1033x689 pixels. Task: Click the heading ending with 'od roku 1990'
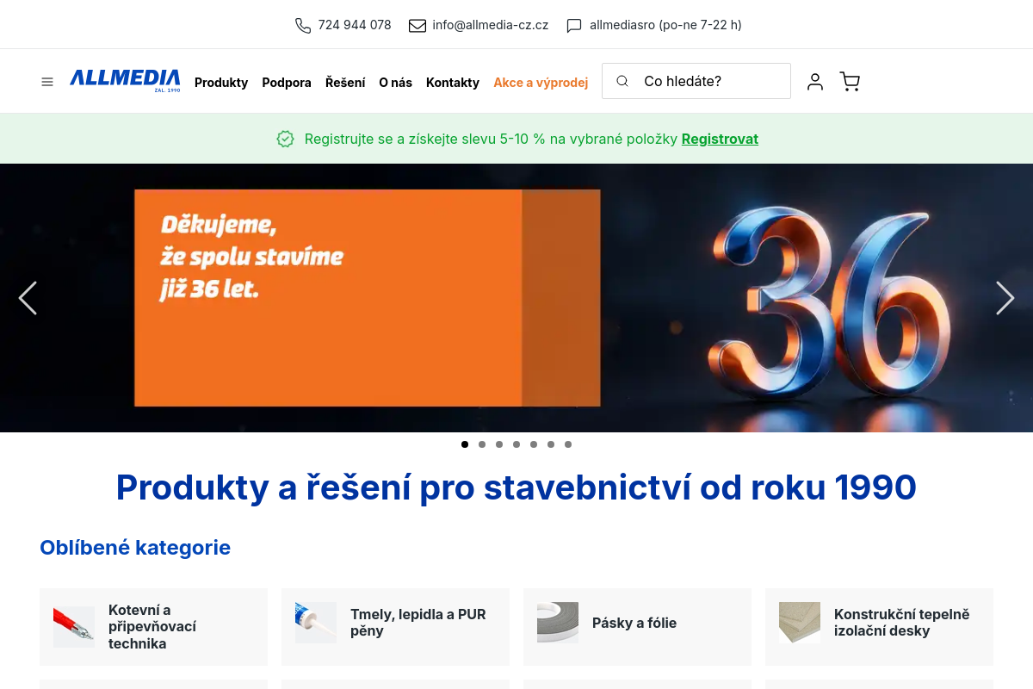tap(516, 487)
